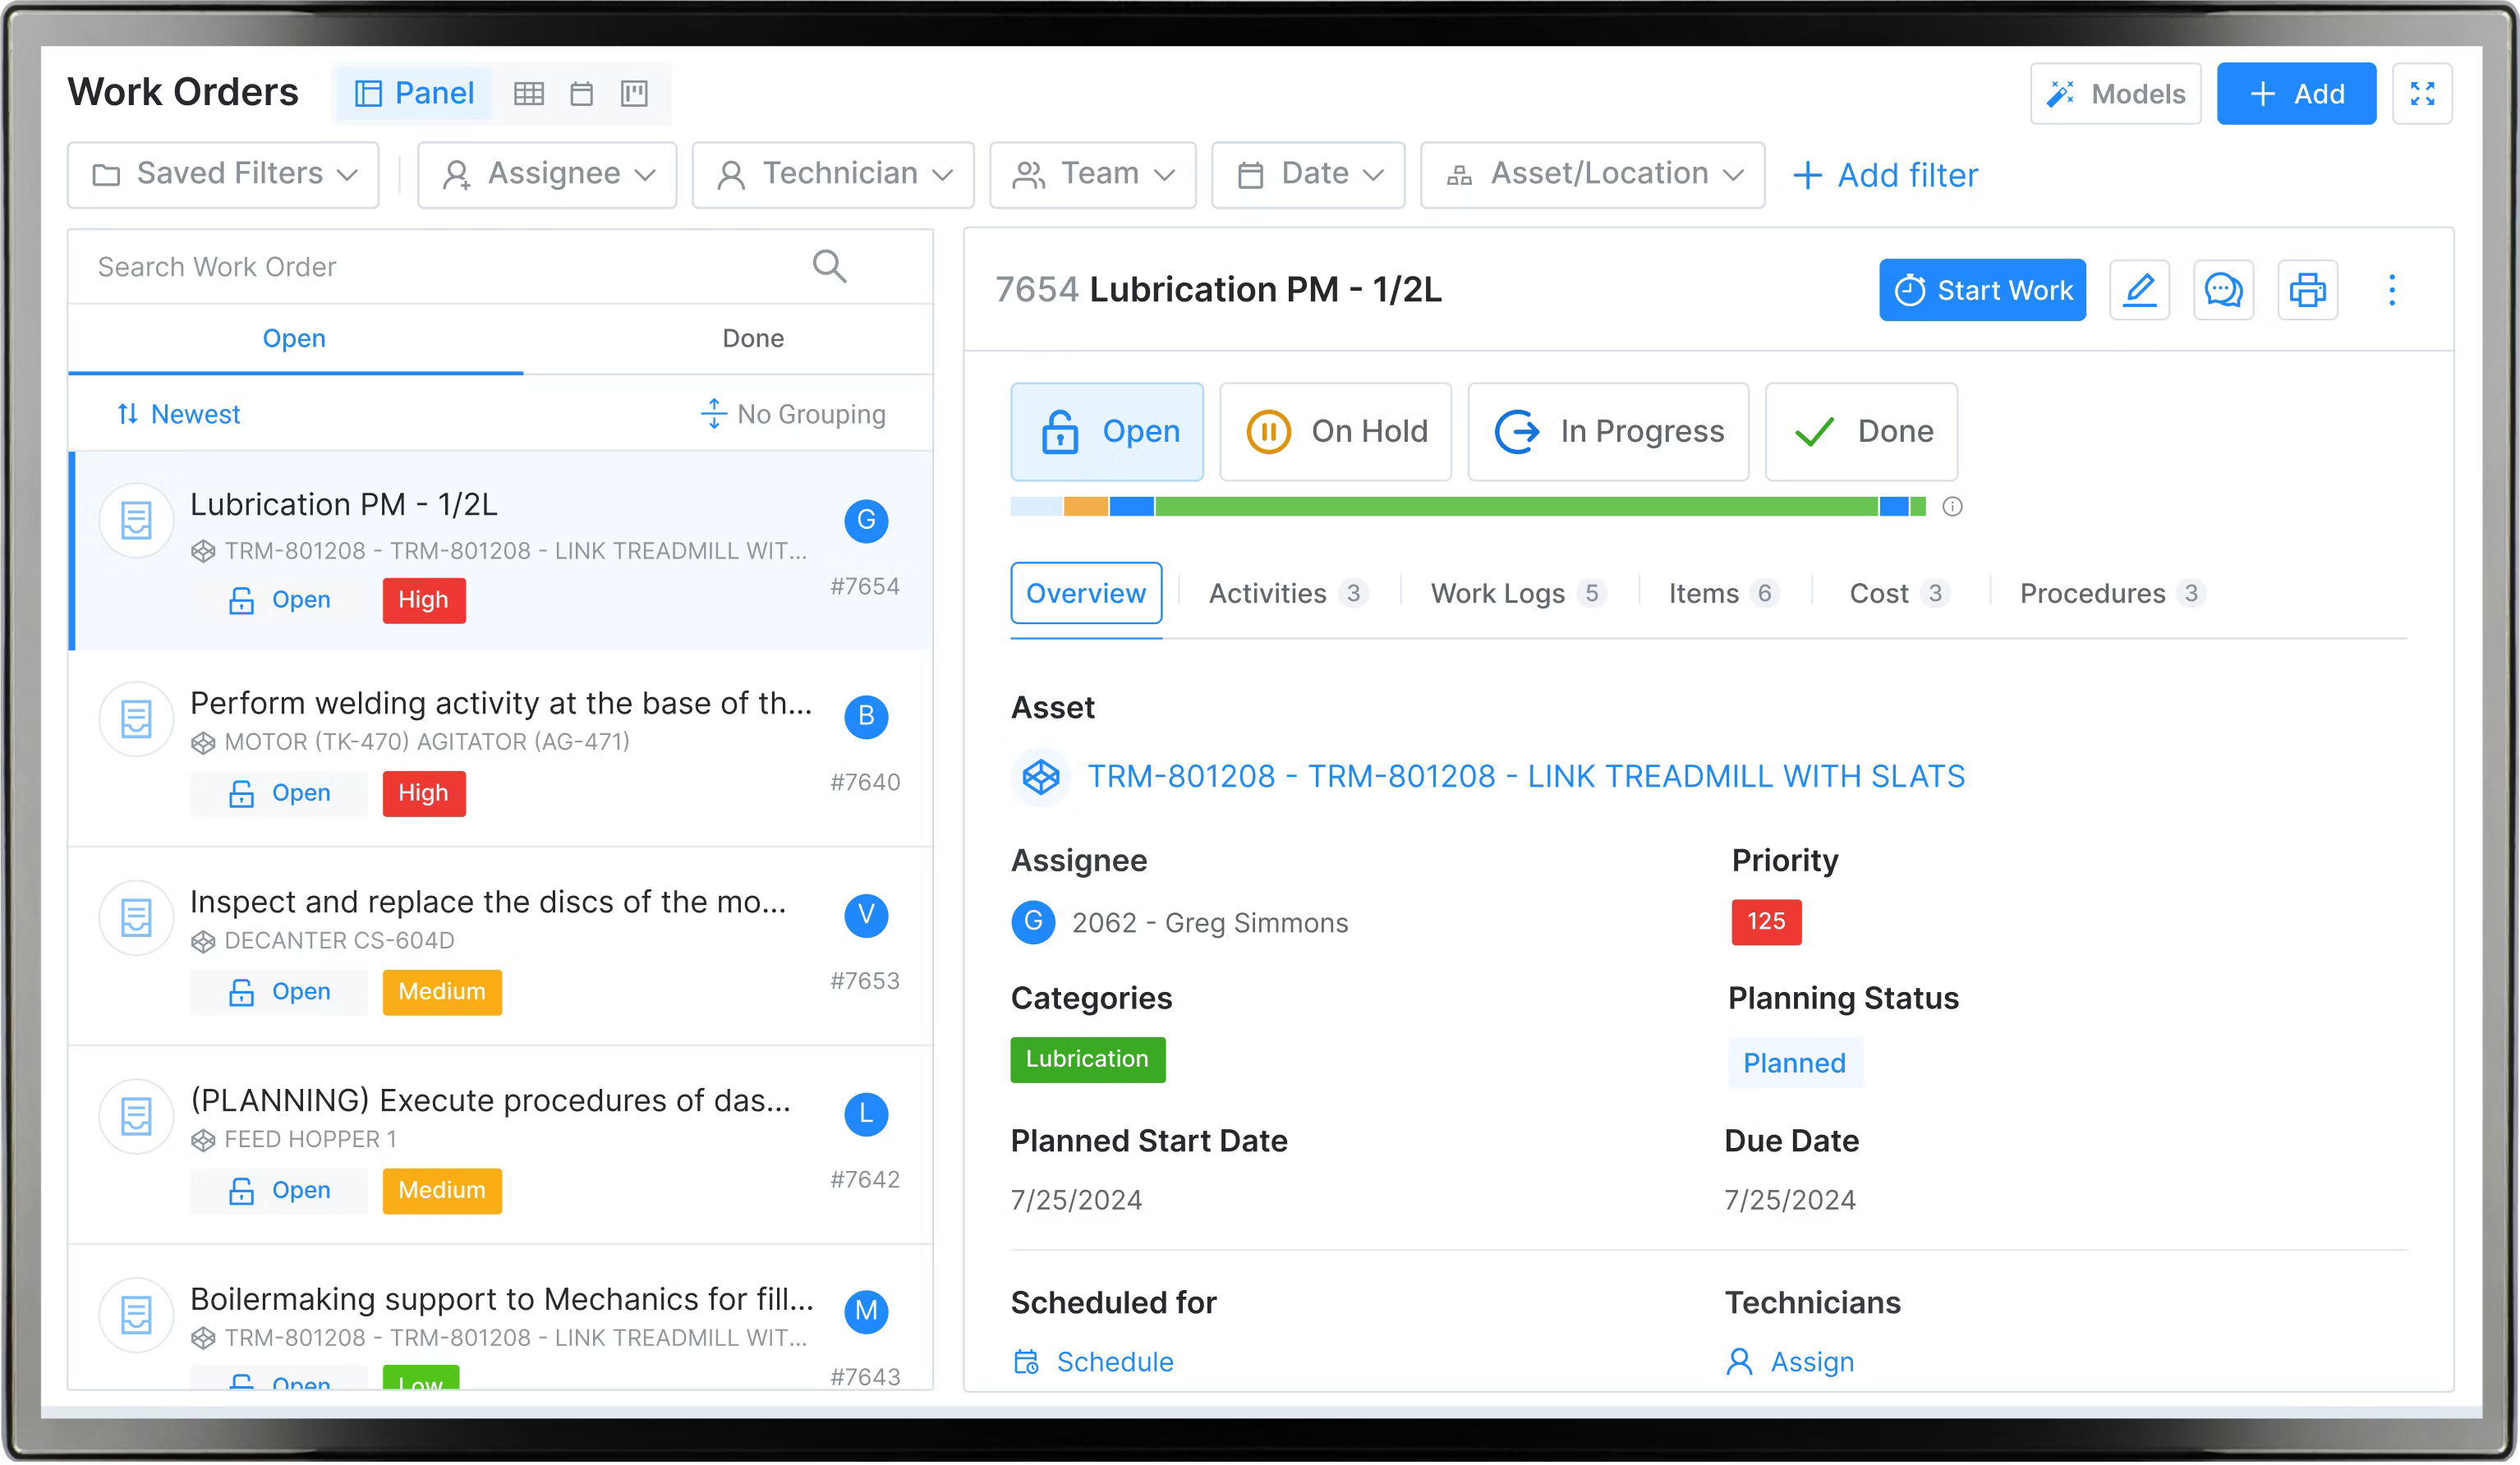This screenshot has height=1465, width=2520.
Task: Mark work order status as Done
Action: [1861, 431]
